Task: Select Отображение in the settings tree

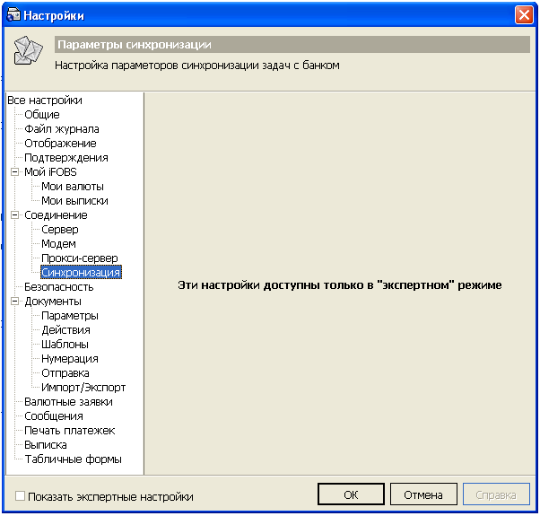Action: point(60,143)
